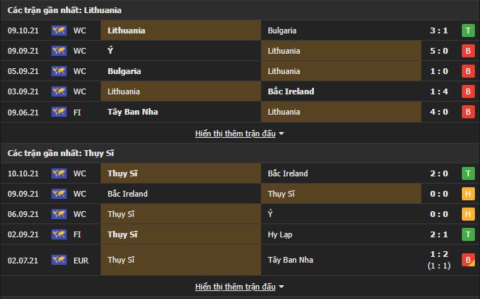This screenshot has height=299, width=480.
Task: Click the green T badge on the Thụy Sĩ–Hy Lạp row
Action: point(468,235)
